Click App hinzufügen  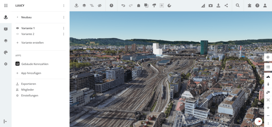tap(31, 73)
